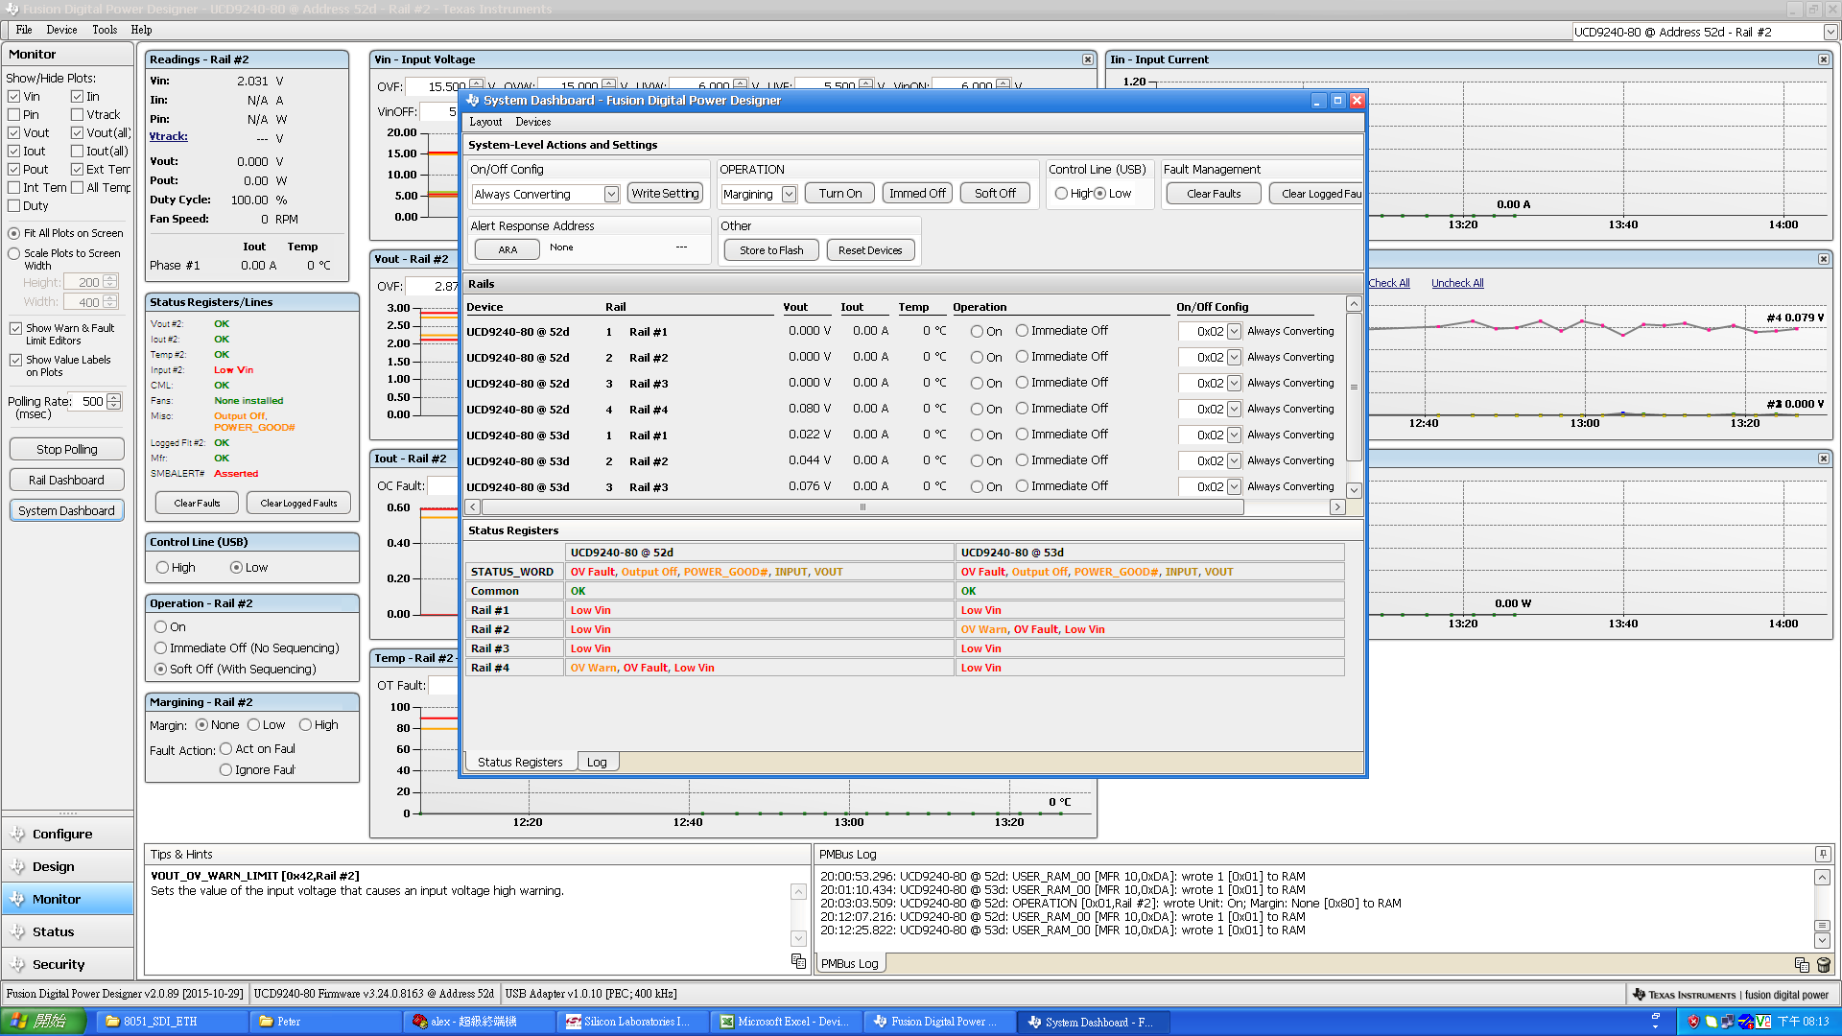Screen dimensions: 1842x1036
Task: Click the Rails table horizontal scrollbar
Action: pyautogui.click(x=862, y=507)
